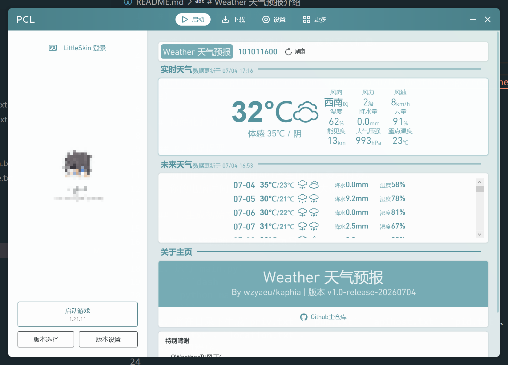Screen dimensions: 508x365
Task: Minimize the PCL window
Action: pos(473,19)
